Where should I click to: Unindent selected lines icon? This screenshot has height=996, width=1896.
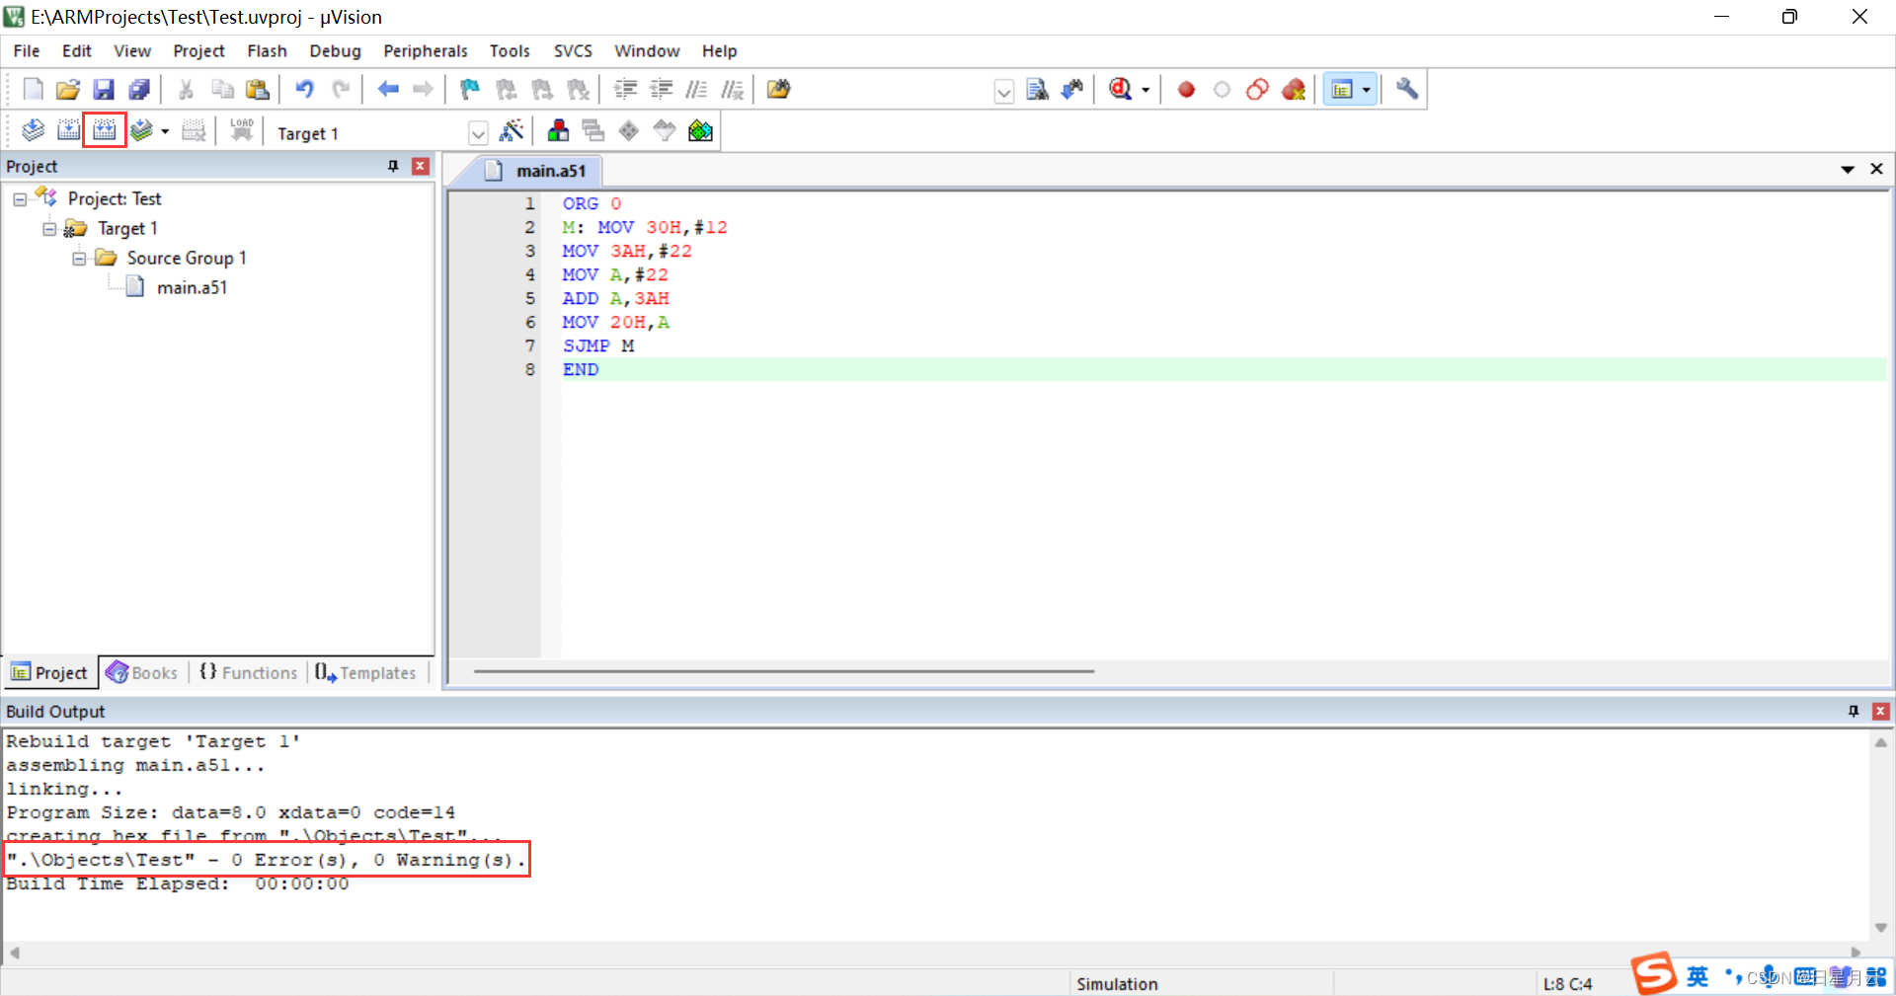point(661,90)
